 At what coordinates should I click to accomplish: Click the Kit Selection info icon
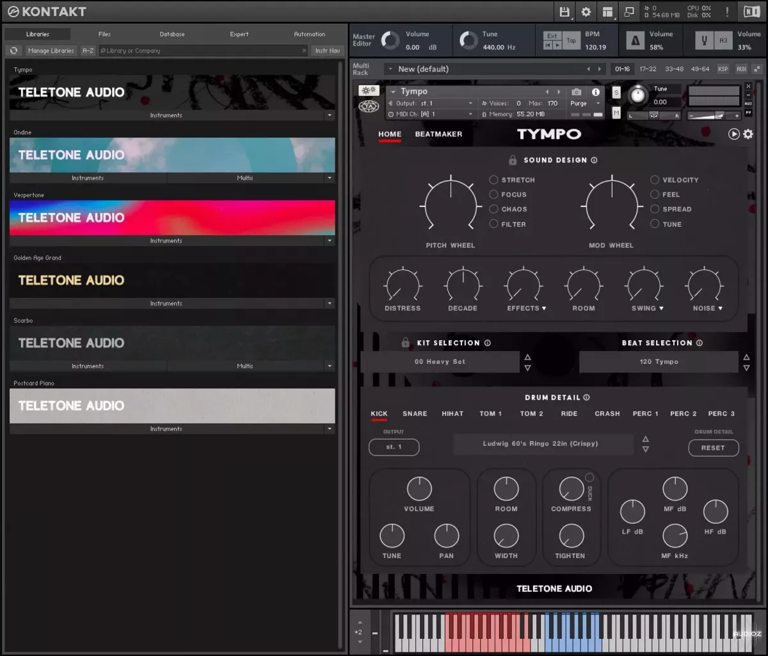(487, 343)
